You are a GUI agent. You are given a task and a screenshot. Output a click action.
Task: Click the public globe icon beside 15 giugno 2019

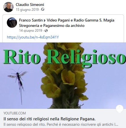click(x=43, y=9)
